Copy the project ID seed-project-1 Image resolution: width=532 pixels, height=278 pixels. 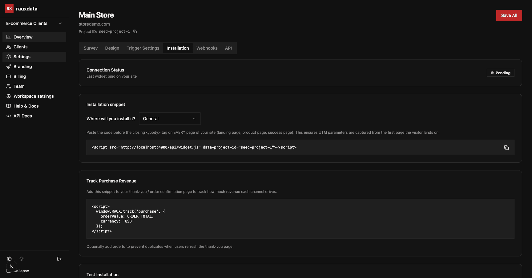click(x=135, y=31)
